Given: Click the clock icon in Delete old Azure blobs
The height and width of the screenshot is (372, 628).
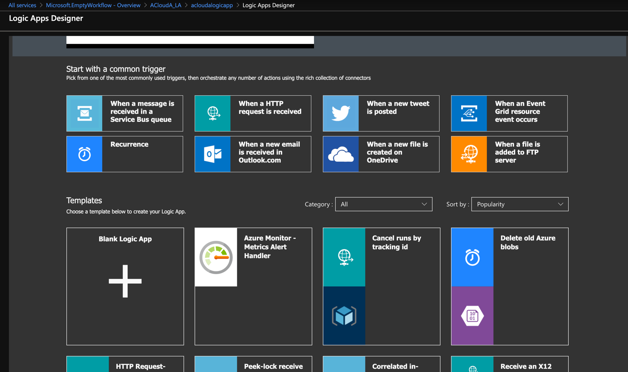Looking at the screenshot, I should 472,257.
